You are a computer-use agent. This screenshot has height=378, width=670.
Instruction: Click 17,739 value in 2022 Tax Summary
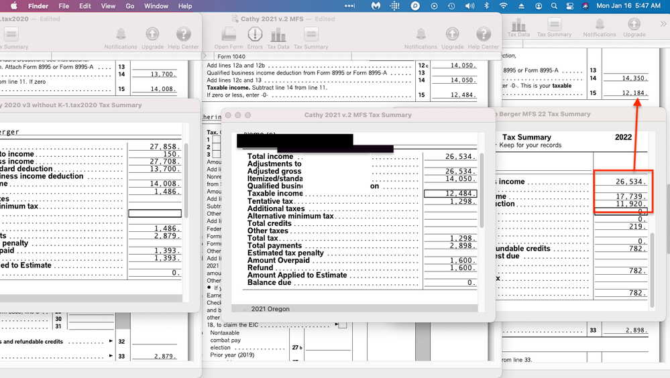630,196
